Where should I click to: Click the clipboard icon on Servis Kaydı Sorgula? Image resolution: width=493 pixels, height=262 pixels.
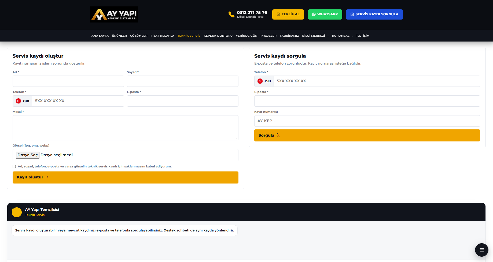[x=352, y=14]
